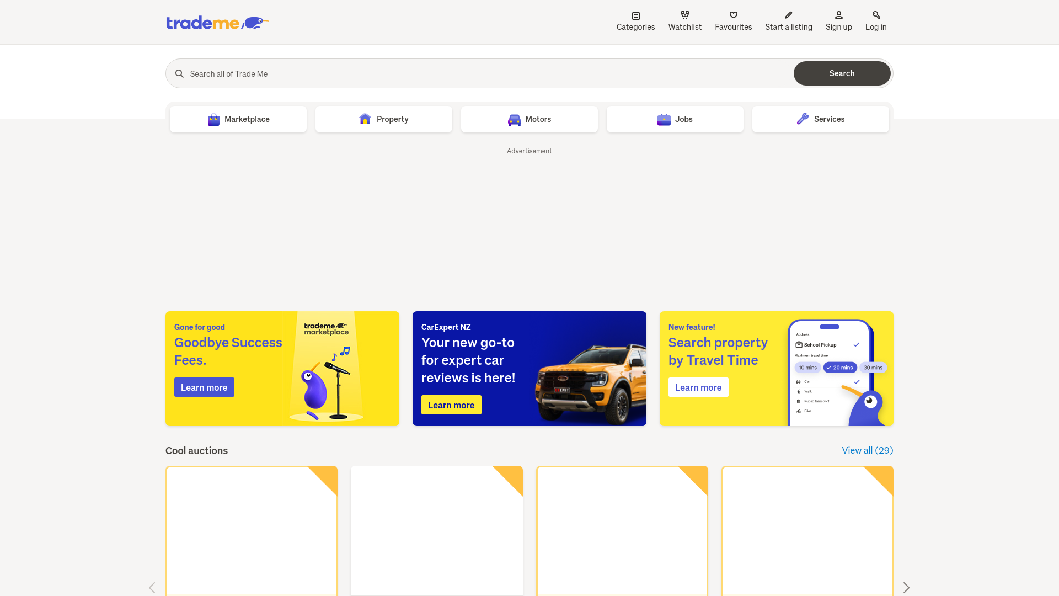1059x596 pixels.
Task: Click the Services wrench icon
Action: coord(803,119)
